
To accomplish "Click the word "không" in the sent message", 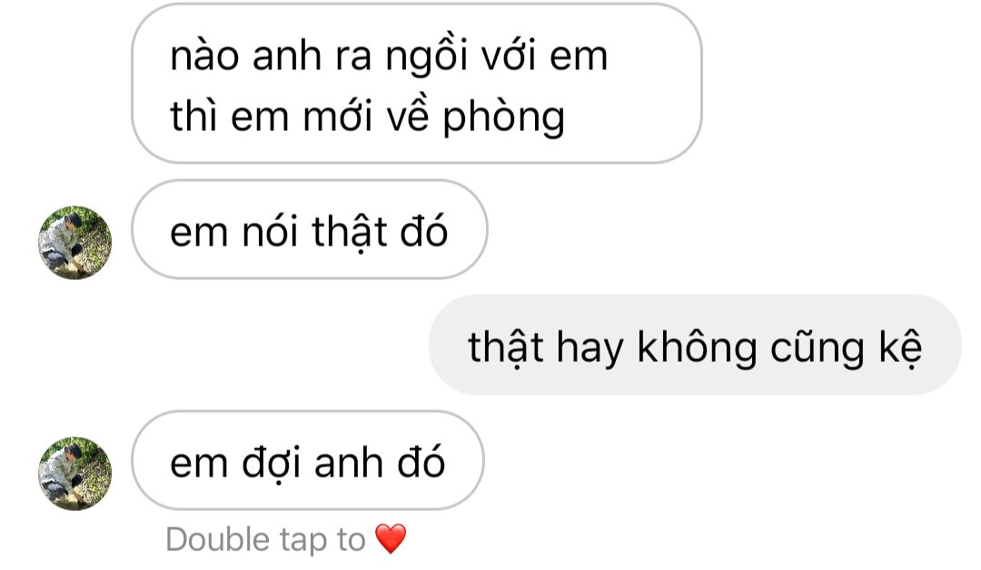I will click(x=697, y=348).
